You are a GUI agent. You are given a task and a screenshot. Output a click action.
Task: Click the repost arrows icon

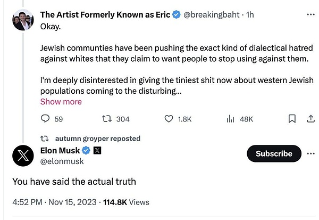(105, 119)
